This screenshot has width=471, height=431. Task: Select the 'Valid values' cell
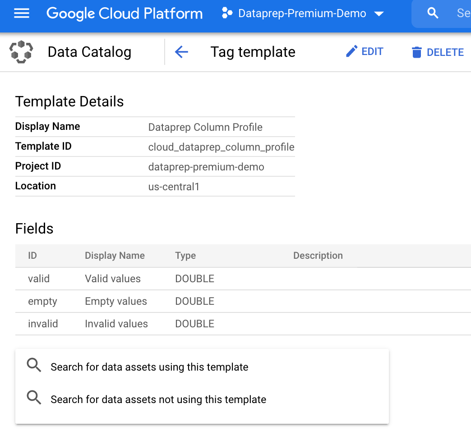coord(113,279)
